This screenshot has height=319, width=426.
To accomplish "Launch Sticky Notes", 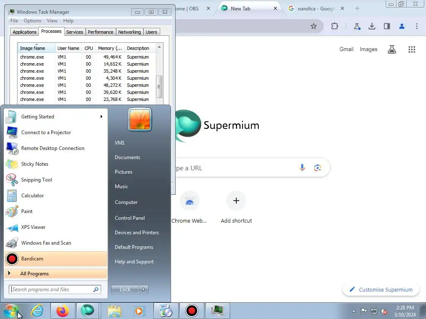I will click(x=56, y=164).
